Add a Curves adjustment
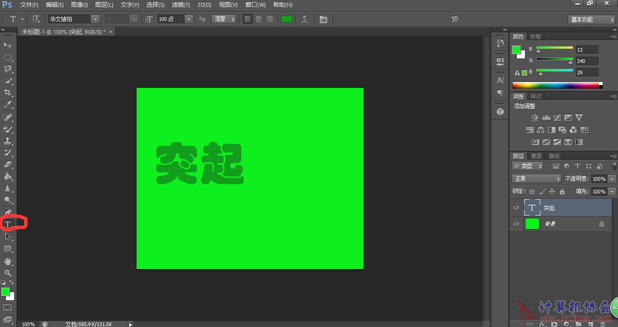618x327 pixels. click(x=557, y=117)
